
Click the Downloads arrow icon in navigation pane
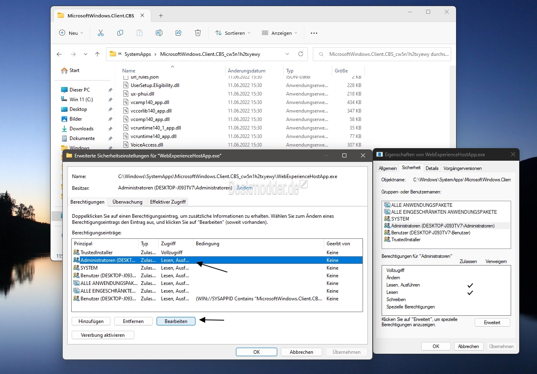64,129
